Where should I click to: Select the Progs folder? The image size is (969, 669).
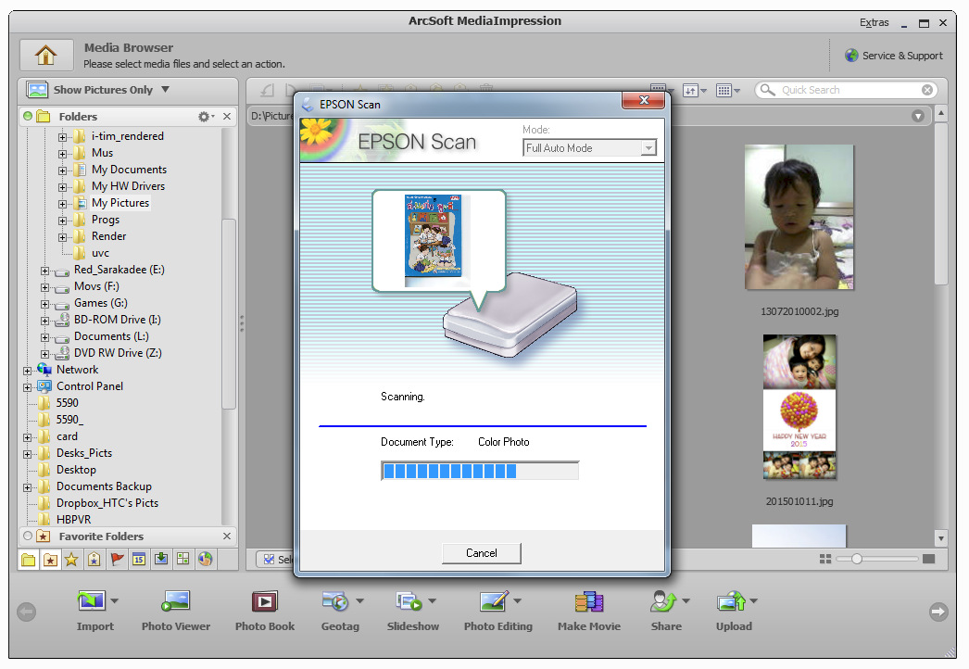point(105,220)
